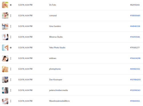Open more options for peterschreiber.media row
This screenshot has height=106, width=143.
pyautogui.click(x=11, y=90)
